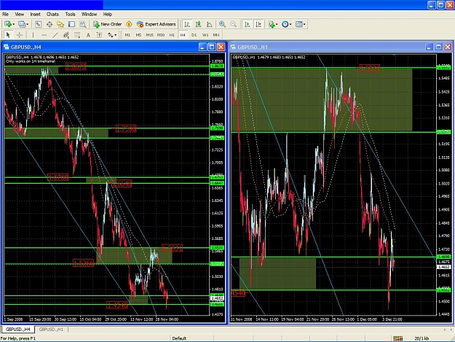This screenshot has width=455, height=342.
Task: Expand the Profiles dropdown arrow
Action: pyautogui.click(x=27, y=24)
